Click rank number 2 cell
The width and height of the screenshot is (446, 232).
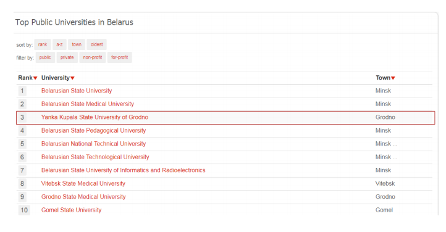pyautogui.click(x=22, y=104)
